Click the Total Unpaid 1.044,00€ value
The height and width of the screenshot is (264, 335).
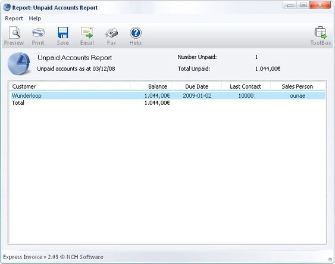pyautogui.click(x=268, y=69)
